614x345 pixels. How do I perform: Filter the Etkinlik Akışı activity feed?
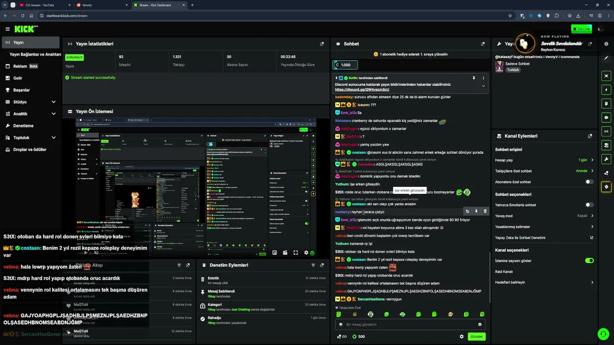point(179,265)
